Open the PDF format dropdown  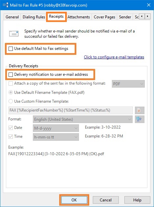pyautogui.click(x=128, y=84)
